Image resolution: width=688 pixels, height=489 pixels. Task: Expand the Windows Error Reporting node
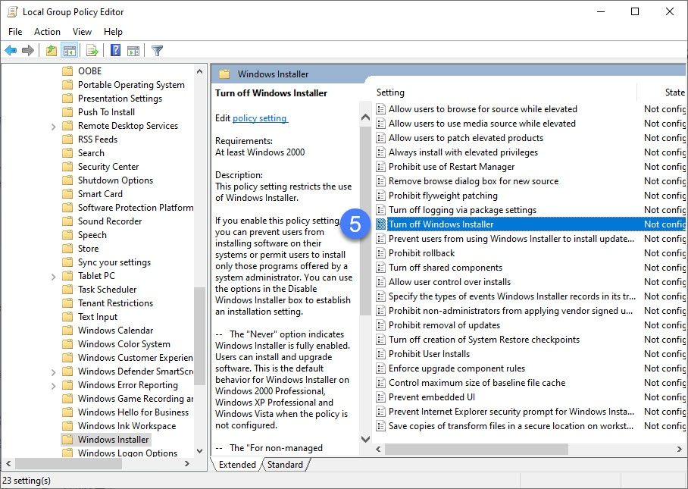tap(54, 386)
